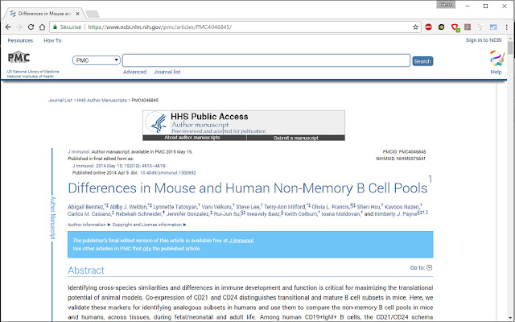Click author Steve Lee

click(x=248, y=207)
